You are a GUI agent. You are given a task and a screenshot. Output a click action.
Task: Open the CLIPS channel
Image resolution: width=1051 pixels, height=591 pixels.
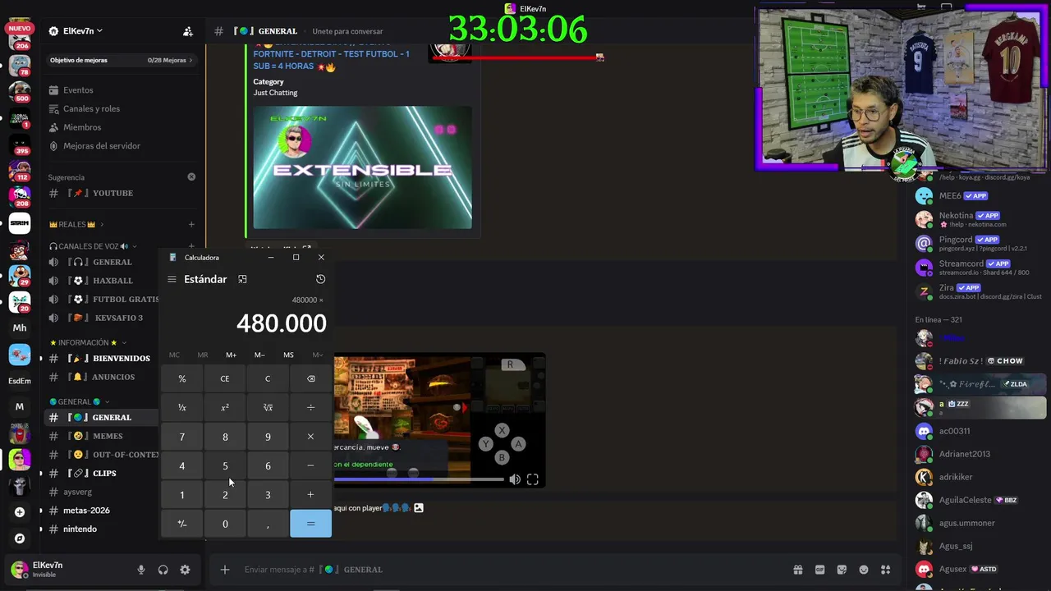(x=104, y=474)
